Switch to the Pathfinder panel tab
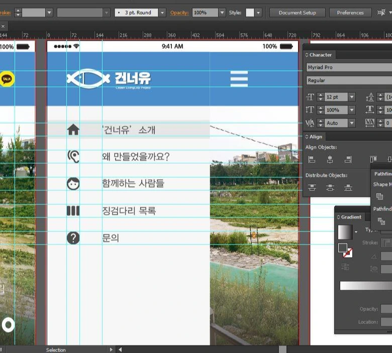Image resolution: width=392 pixels, height=353 pixels. click(x=382, y=174)
